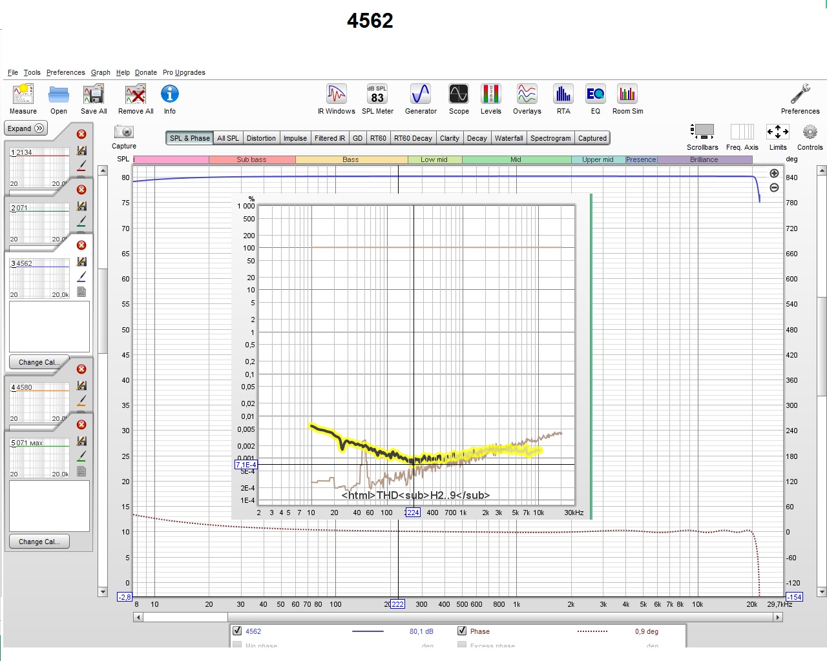Save measurement 2134 using its disk icon
827x661 pixels.
[x=81, y=150]
